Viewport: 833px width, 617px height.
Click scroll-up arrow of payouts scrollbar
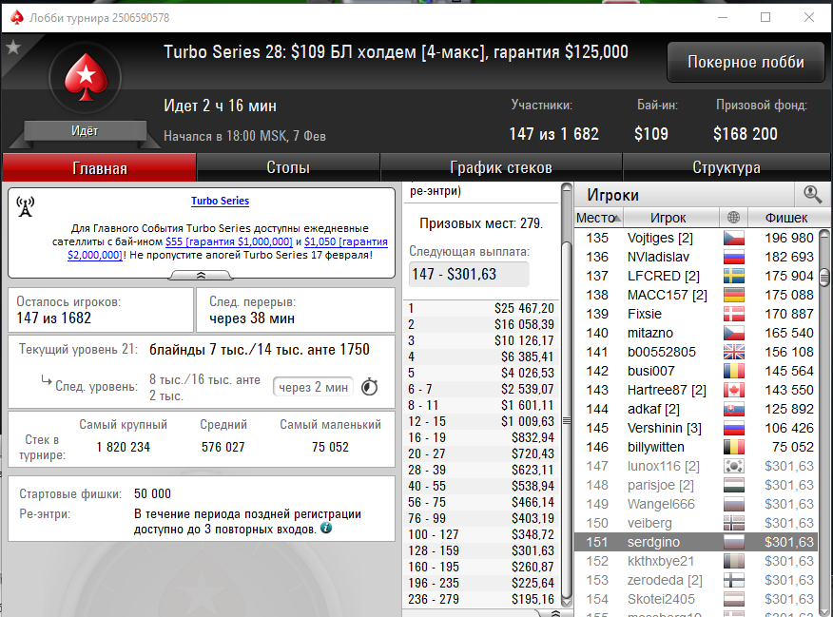pos(567,188)
